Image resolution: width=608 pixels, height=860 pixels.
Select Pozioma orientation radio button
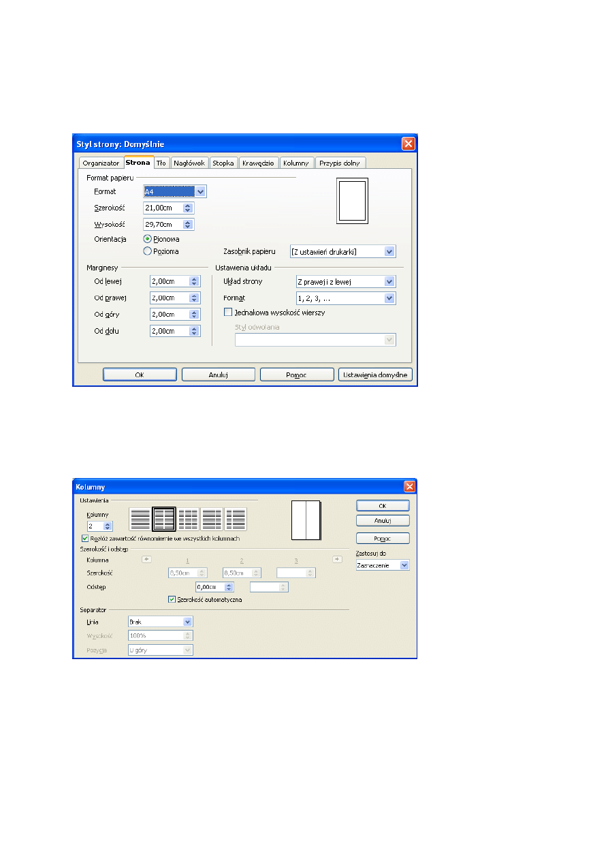[x=147, y=251]
